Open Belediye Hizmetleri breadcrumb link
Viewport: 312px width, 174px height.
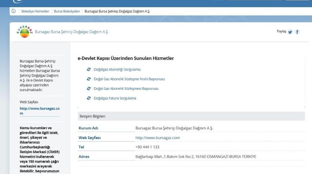tap(35, 11)
